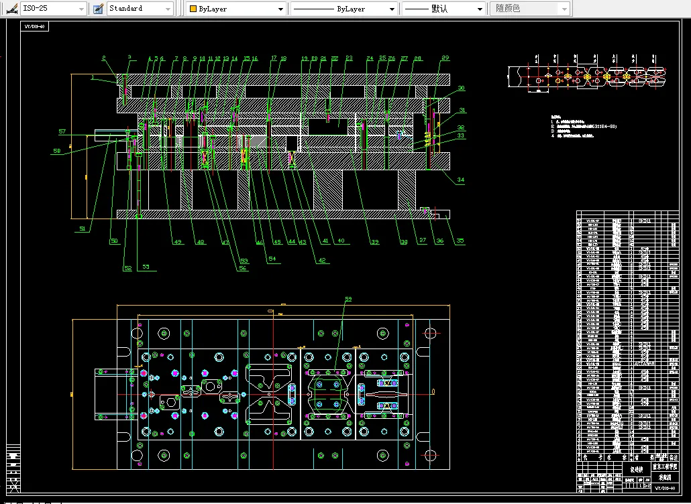This screenshot has width=691, height=504.
Task: Click the orange ByLayer color swatch
Action: (x=193, y=9)
